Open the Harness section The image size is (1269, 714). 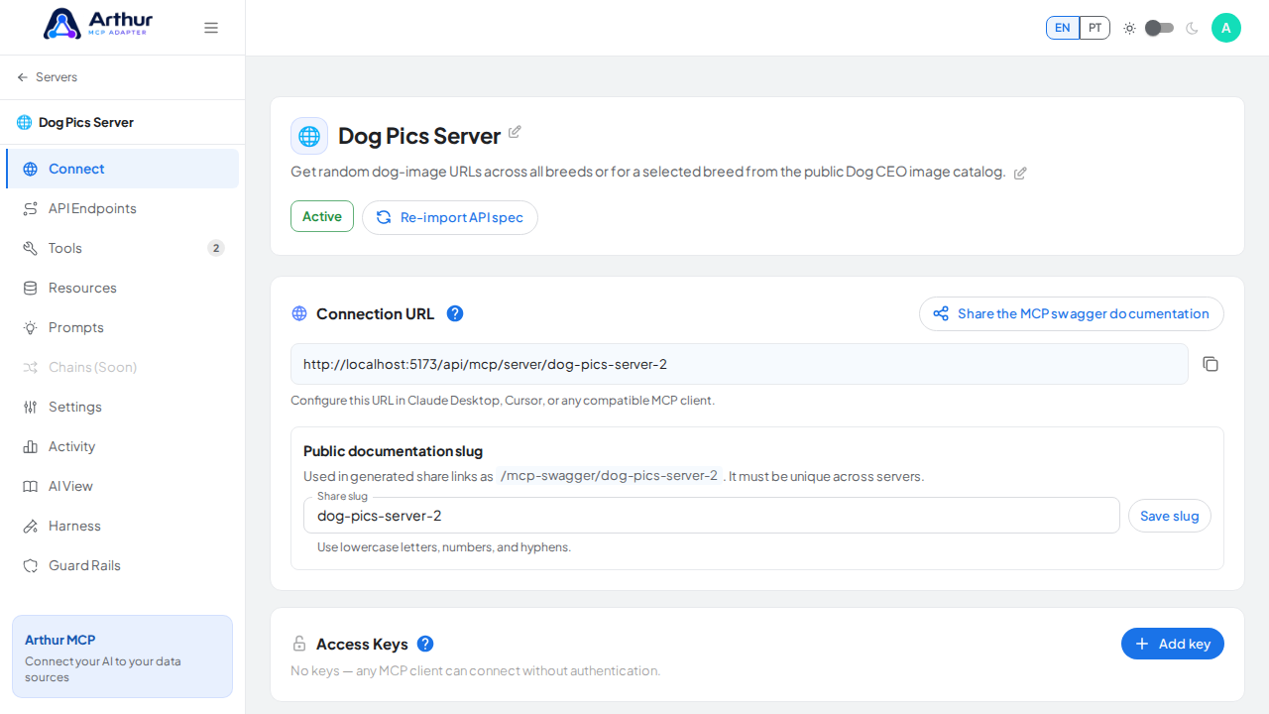122,526
